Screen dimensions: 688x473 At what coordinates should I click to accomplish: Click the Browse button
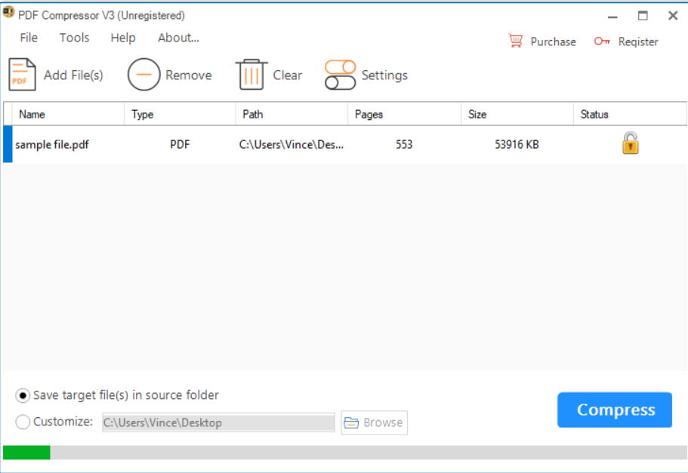[374, 422]
